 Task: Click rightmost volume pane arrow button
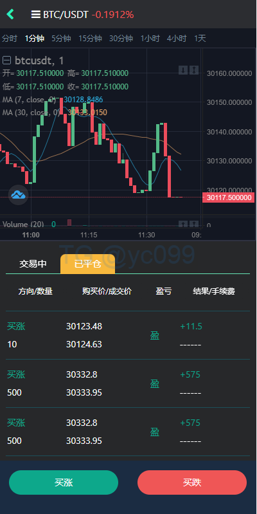tap(194, 225)
